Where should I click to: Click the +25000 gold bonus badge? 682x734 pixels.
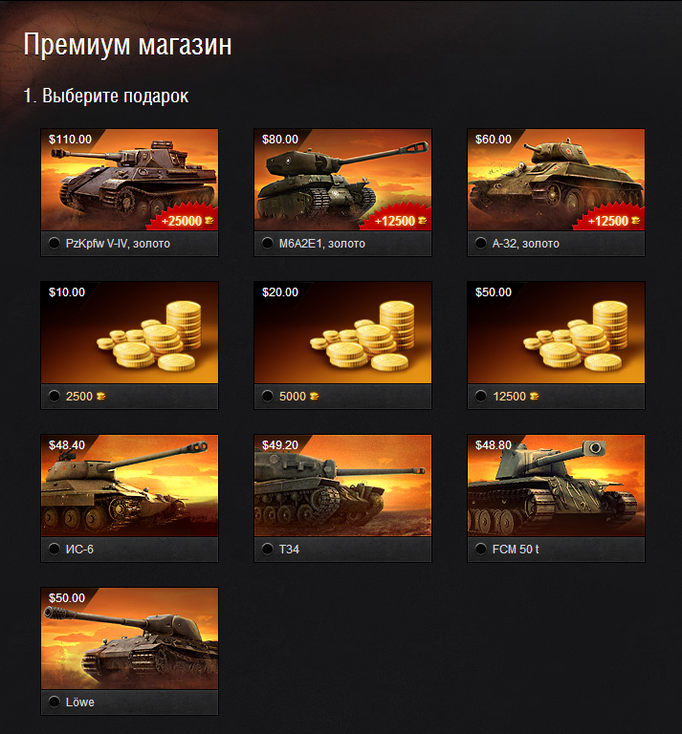tap(184, 218)
